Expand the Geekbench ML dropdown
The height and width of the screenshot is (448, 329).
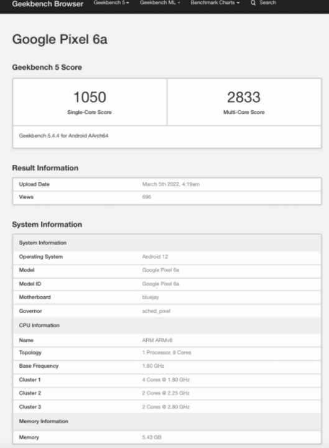point(160,3)
